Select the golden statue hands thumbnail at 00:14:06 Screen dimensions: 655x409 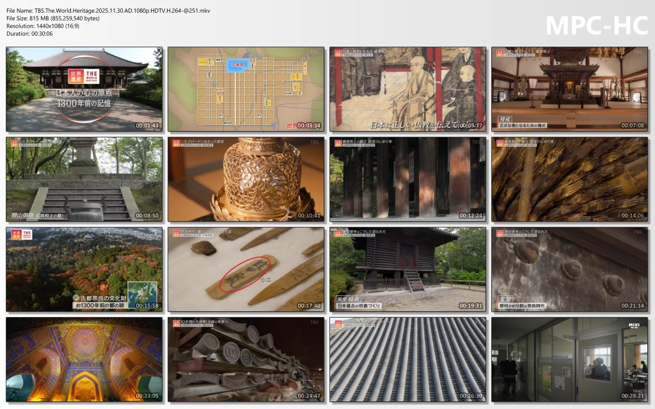point(569,180)
